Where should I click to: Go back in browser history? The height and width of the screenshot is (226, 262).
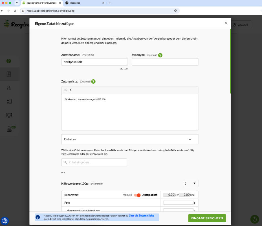pos(2,11)
